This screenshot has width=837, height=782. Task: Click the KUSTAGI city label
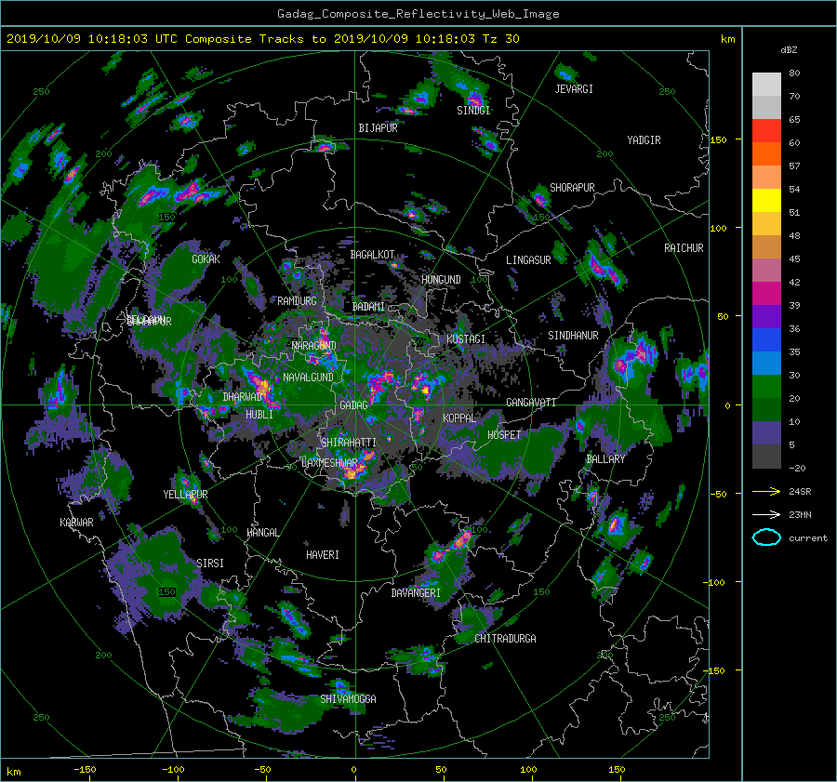(x=466, y=339)
